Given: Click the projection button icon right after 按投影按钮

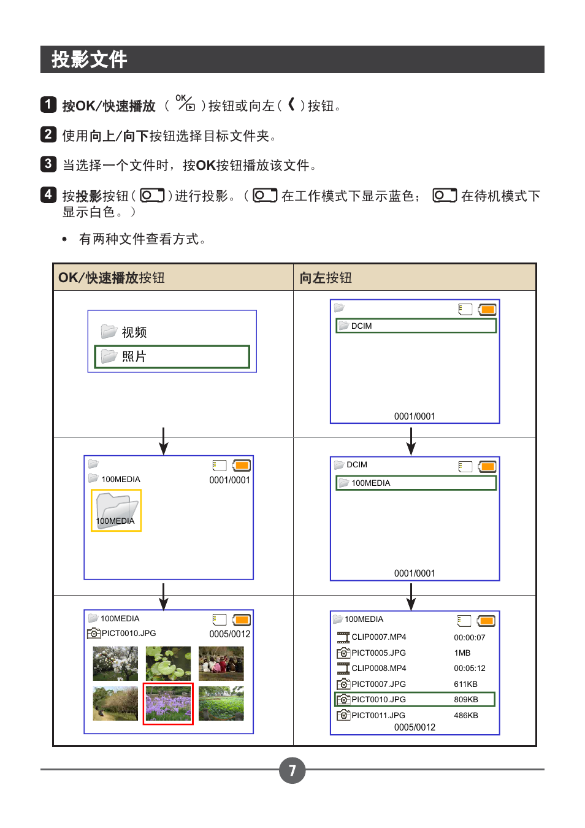Looking at the screenshot, I should point(152,196).
